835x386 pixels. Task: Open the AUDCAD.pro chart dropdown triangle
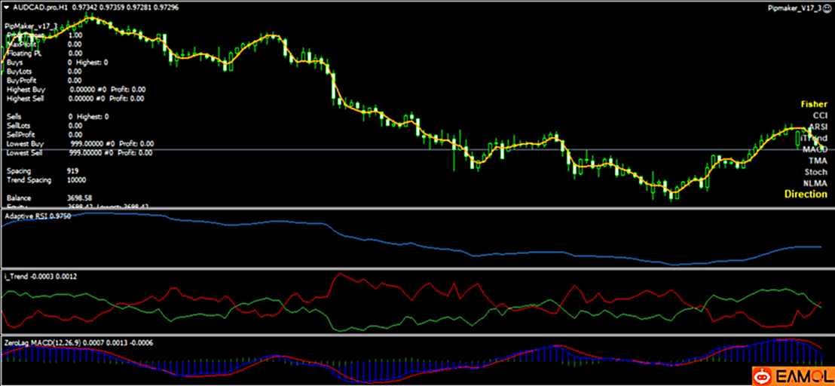6,5
